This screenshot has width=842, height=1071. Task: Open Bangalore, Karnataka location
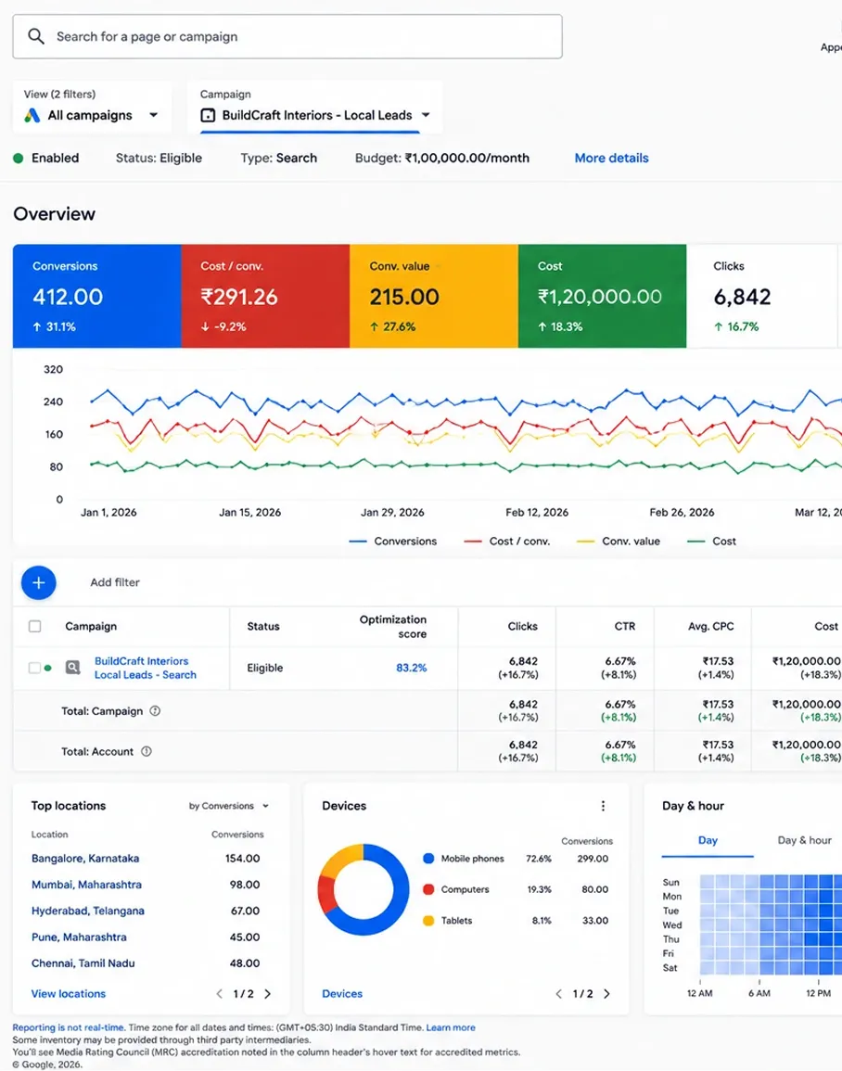click(x=85, y=859)
